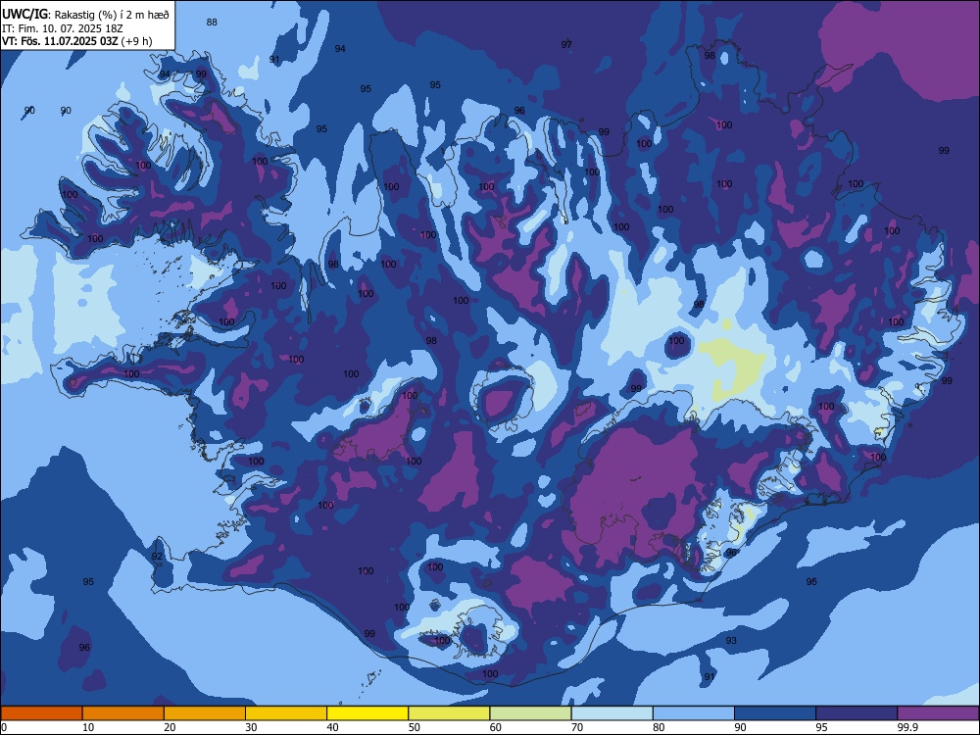Image resolution: width=980 pixels, height=735 pixels.
Task: Select the dark indigo 95–99.9 legend swatch
Action: pyautogui.click(x=857, y=713)
